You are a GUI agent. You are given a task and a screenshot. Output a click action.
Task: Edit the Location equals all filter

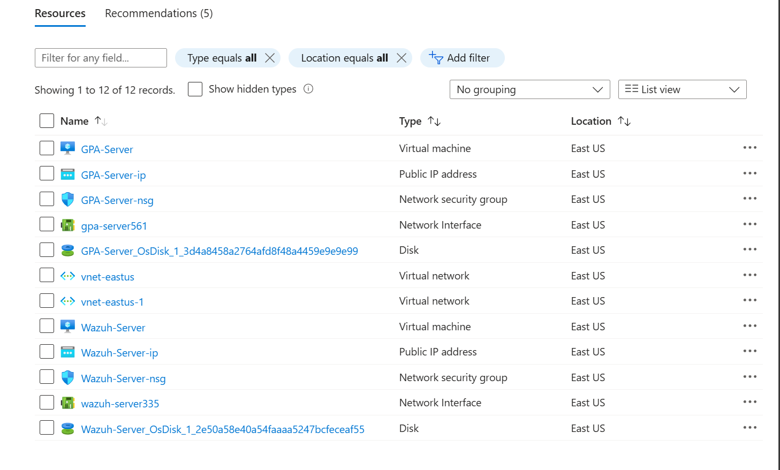click(344, 58)
